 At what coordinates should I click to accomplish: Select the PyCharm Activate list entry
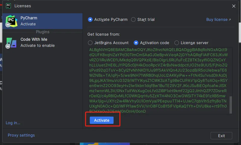[42, 21]
